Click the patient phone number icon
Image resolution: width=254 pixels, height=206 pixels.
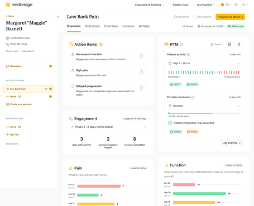7,44
